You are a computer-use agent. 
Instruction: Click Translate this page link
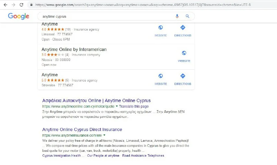[x=134, y=106]
